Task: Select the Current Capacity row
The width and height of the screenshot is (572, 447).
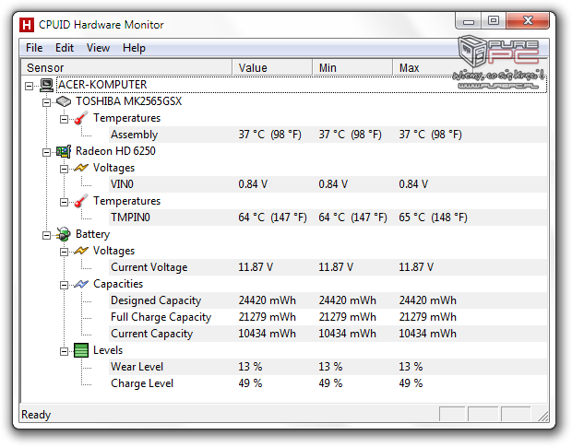Action: [x=328, y=334]
